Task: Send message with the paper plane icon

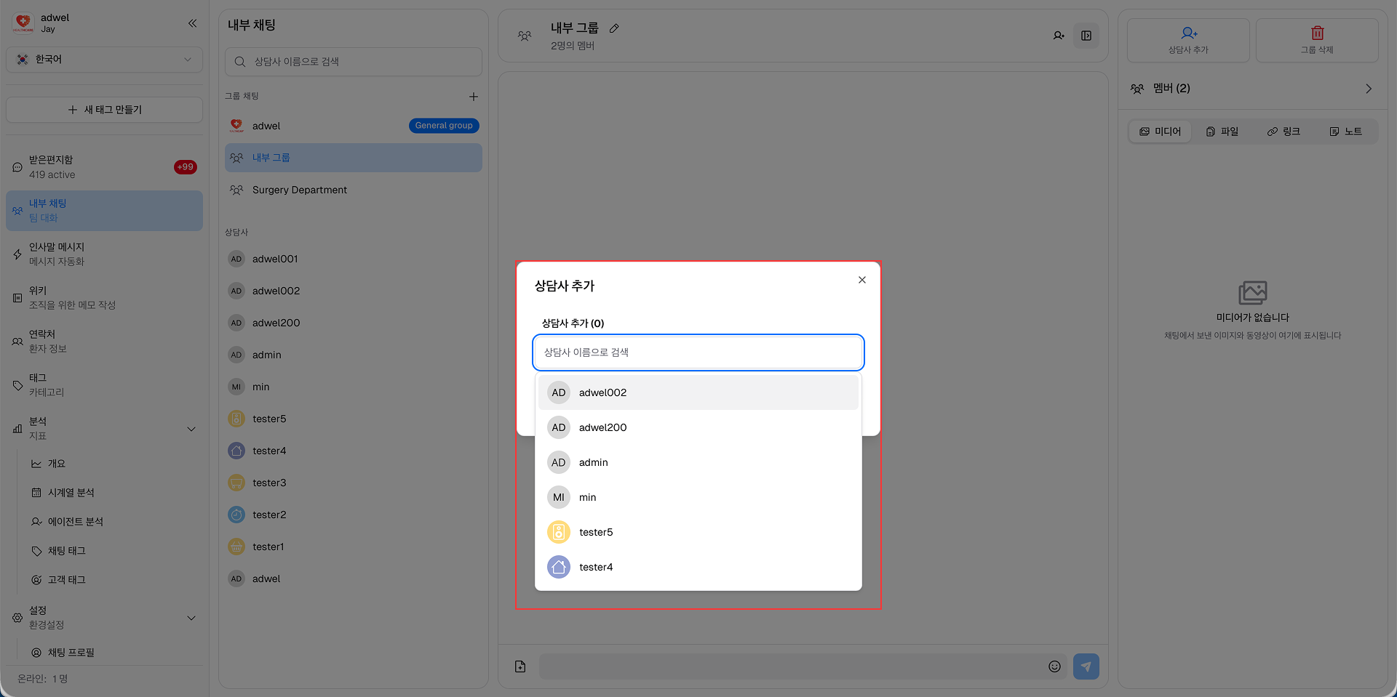Action: pos(1086,666)
